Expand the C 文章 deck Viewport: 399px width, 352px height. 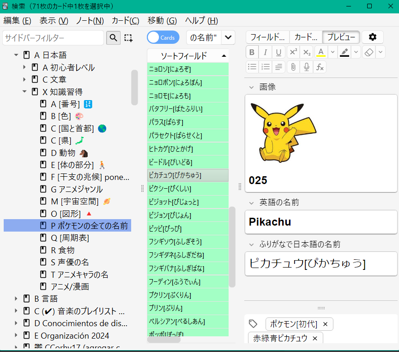[24, 79]
